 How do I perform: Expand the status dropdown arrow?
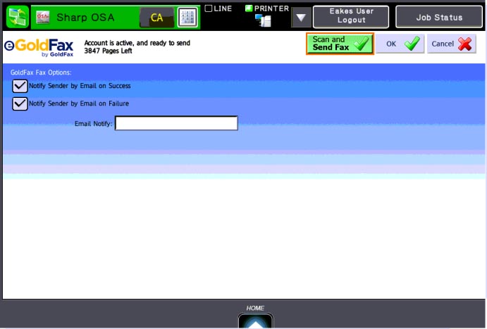pos(301,18)
